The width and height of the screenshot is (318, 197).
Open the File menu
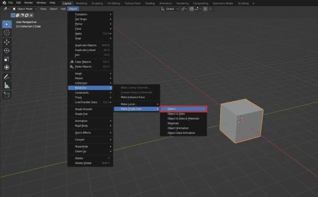pyautogui.click(x=11, y=3)
